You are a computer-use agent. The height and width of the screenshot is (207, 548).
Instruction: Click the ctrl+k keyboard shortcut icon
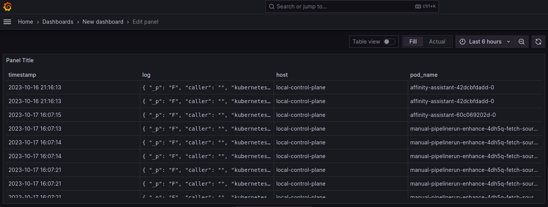(418, 6)
